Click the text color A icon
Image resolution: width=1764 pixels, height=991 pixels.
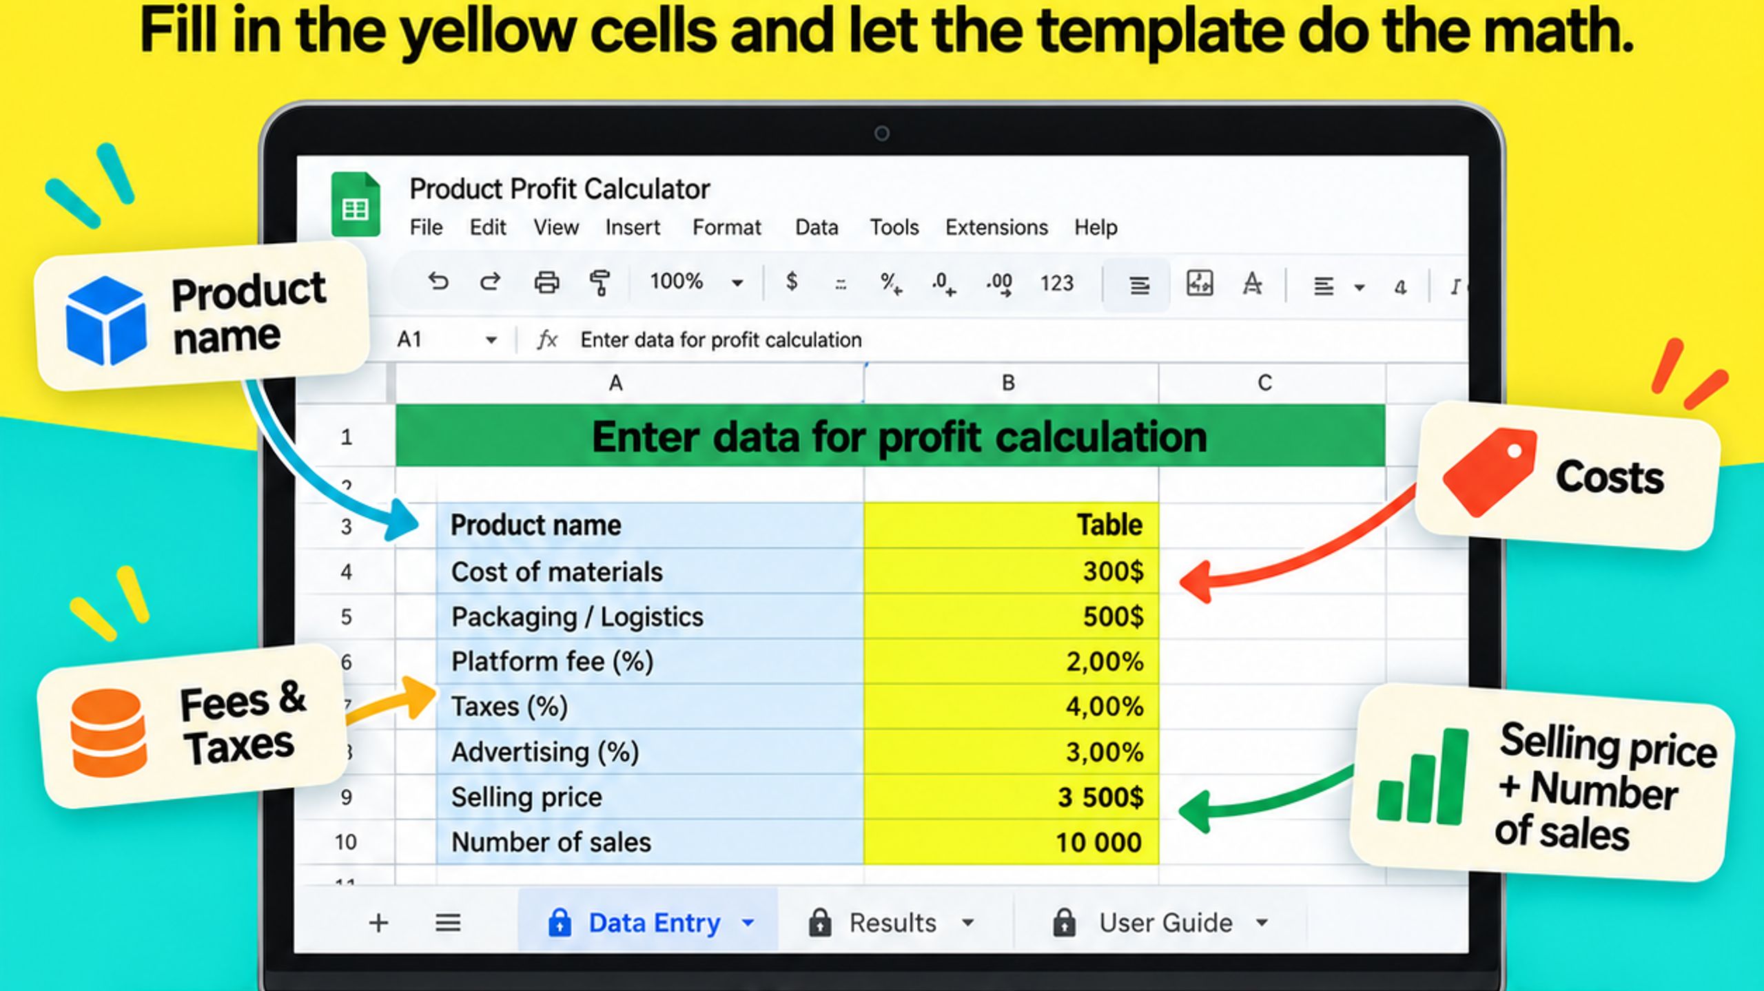click(x=1252, y=283)
